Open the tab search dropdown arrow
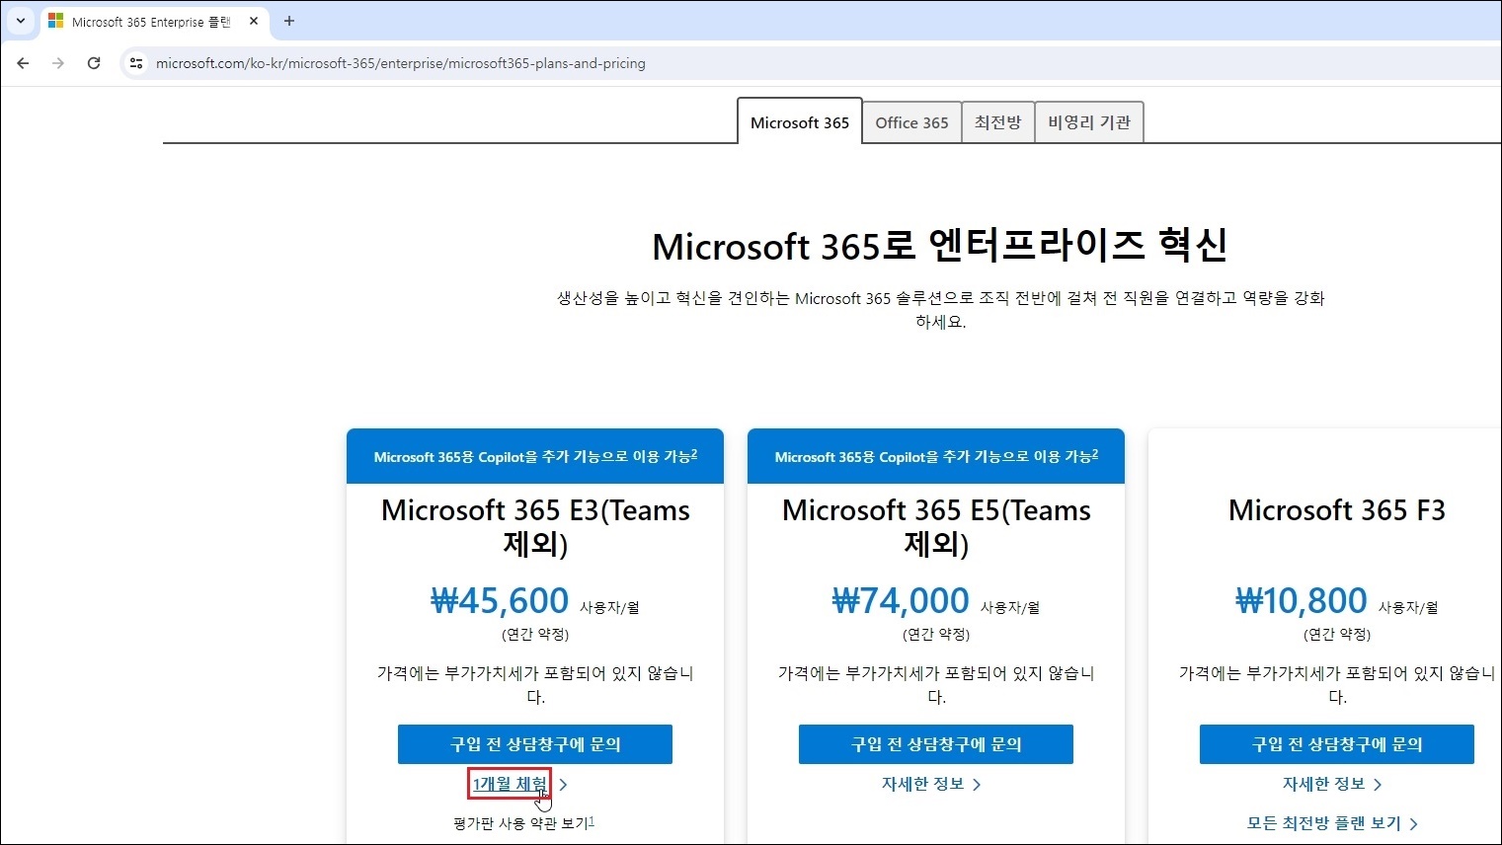This screenshot has width=1502, height=845. (21, 21)
